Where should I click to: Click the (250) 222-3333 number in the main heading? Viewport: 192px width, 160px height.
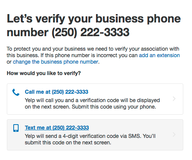pyautogui.click(x=91, y=32)
